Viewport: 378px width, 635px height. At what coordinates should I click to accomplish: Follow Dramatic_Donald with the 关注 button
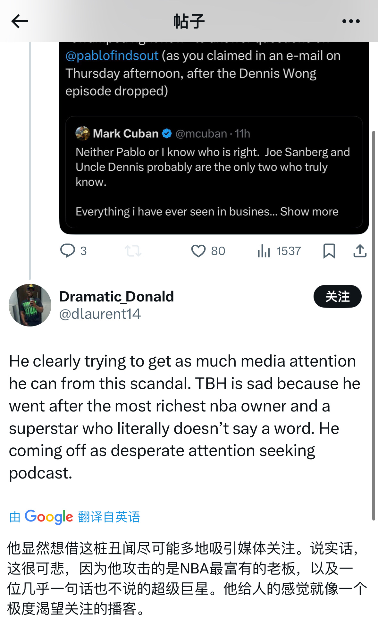[x=337, y=296]
